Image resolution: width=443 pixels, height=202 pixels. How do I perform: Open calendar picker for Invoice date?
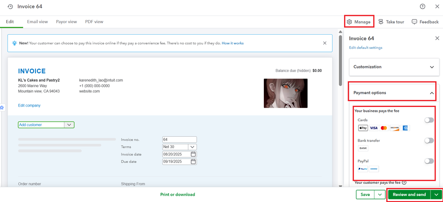click(x=193, y=154)
